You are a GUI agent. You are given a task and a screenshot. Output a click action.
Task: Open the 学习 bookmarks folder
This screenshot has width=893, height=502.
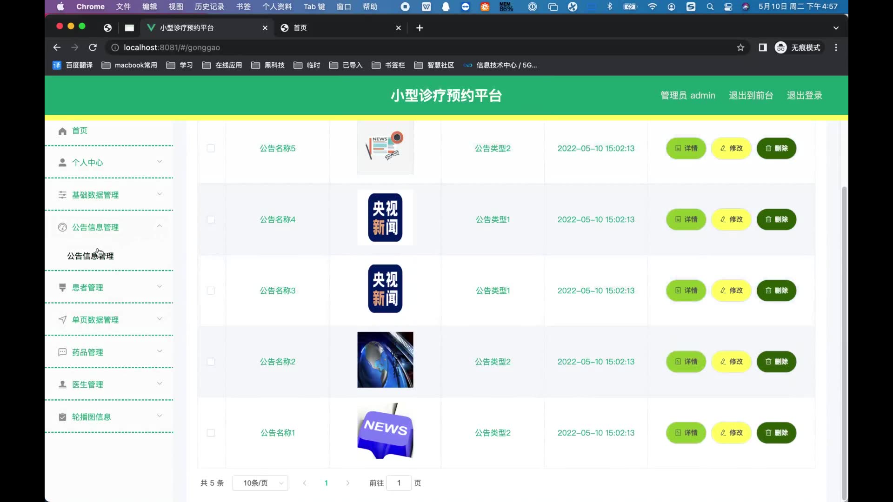180,65
